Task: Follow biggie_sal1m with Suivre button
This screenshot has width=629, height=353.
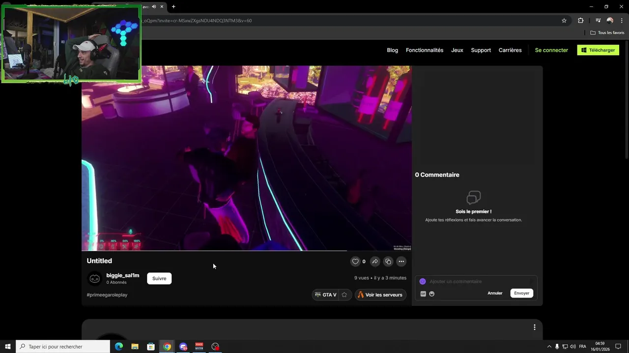Action: (x=159, y=278)
